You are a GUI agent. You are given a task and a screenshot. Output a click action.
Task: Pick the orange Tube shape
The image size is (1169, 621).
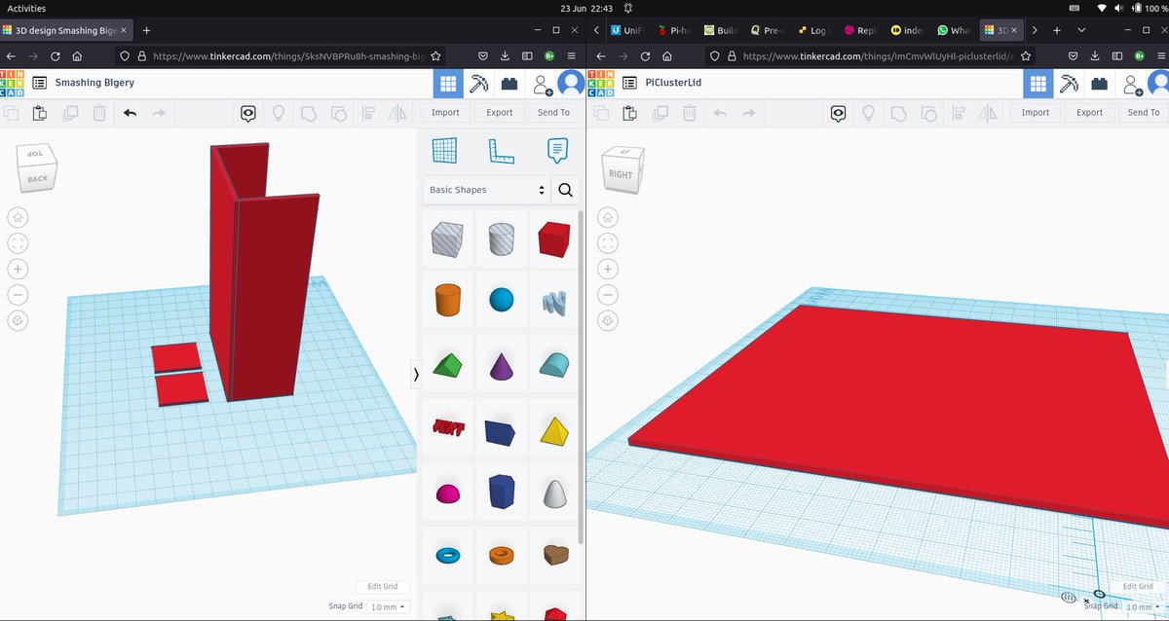[x=501, y=555]
